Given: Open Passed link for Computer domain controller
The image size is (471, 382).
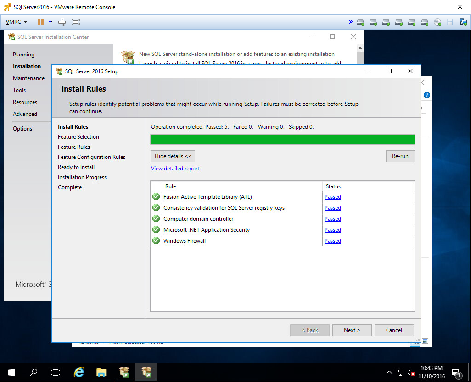Looking at the screenshot, I should (x=332, y=219).
